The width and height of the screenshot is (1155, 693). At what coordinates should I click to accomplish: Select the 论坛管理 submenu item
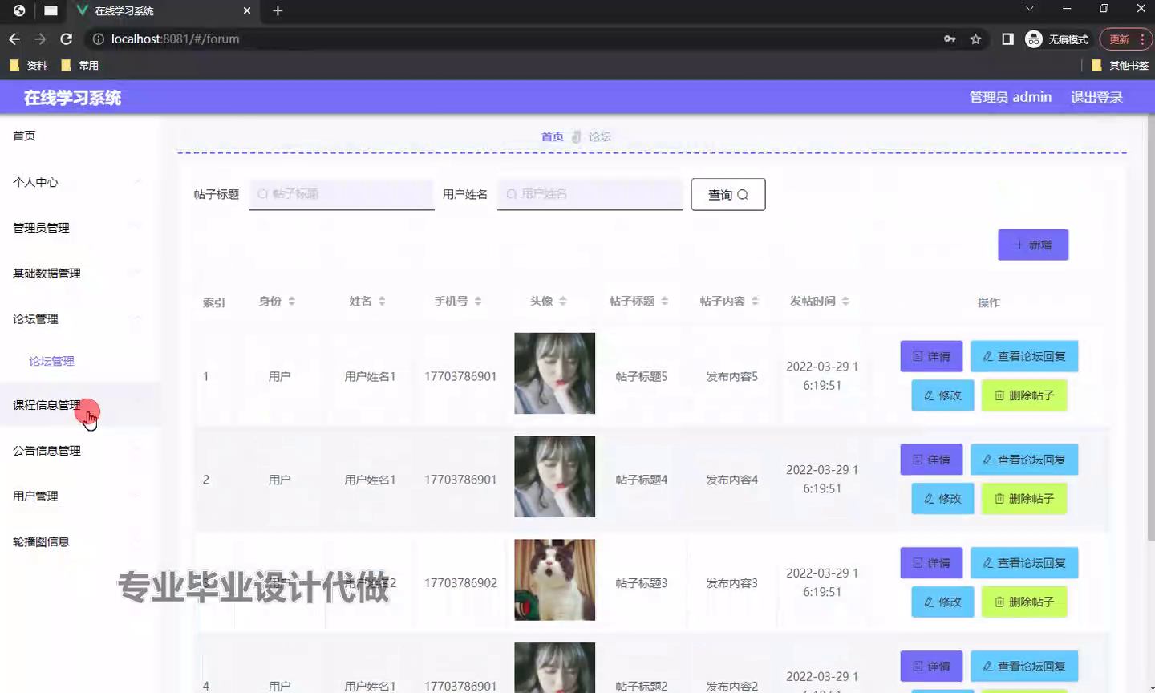click(51, 361)
